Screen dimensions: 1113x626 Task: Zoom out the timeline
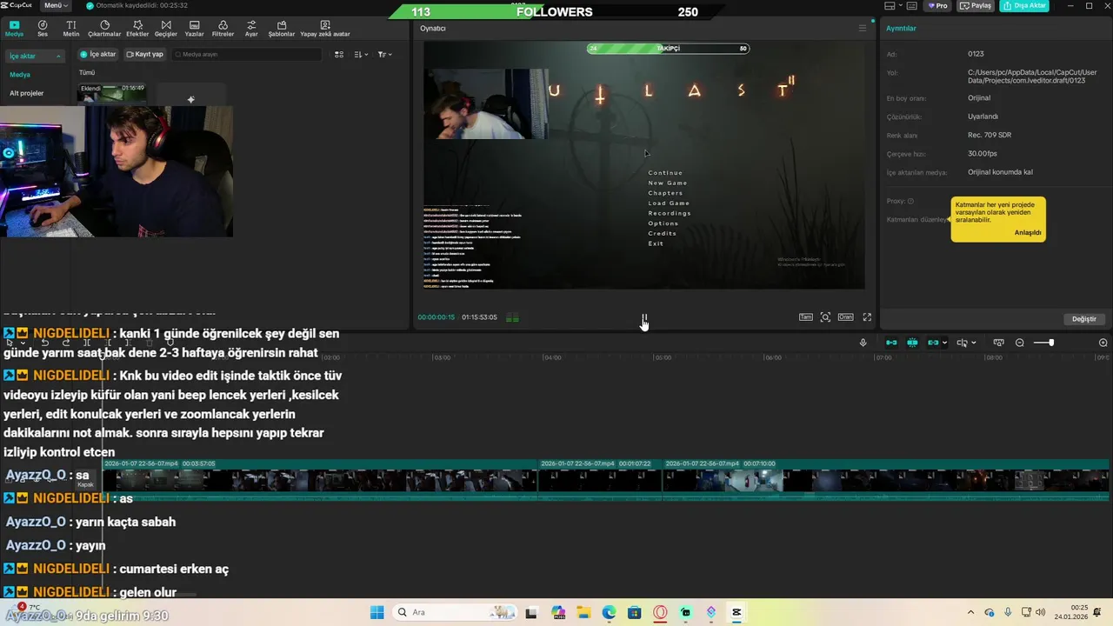pos(1019,343)
